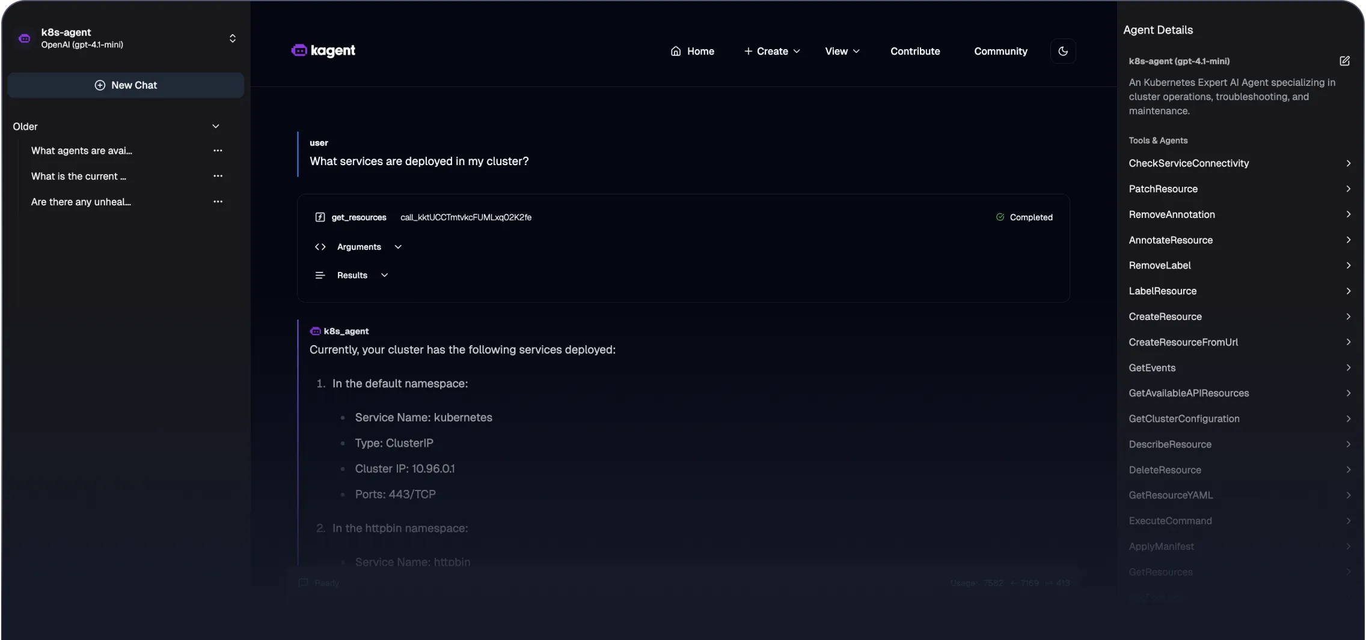Expand CheckServiceConnectivity tool
Viewport: 1366px width, 640px height.
coord(1239,163)
